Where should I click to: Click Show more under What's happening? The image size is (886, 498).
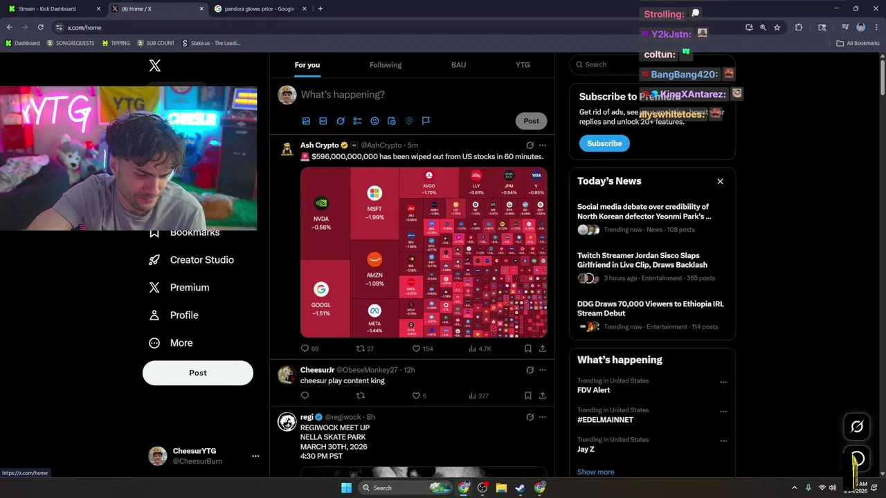(x=595, y=472)
